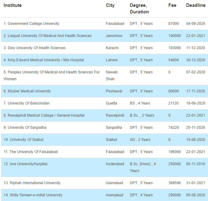Open Peoples University Of Medical And Health Sciences
208x201 pixels.
(x=52, y=76)
